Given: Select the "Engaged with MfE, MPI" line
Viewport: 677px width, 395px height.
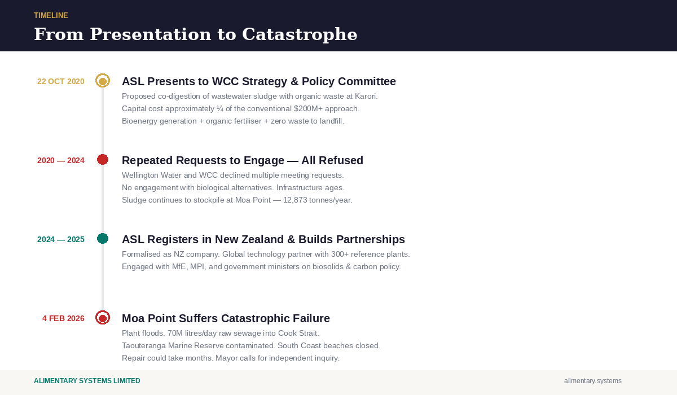Looking at the screenshot, I should pyautogui.click(x=261, y=266).
